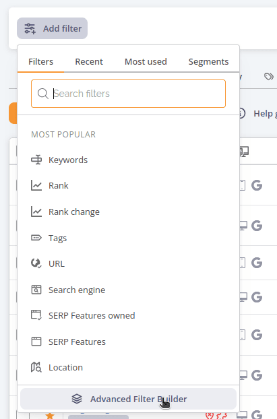Screen dimensions: 277x419
Task: Click the sliders icon on Add filter
Action: point(30,28)
